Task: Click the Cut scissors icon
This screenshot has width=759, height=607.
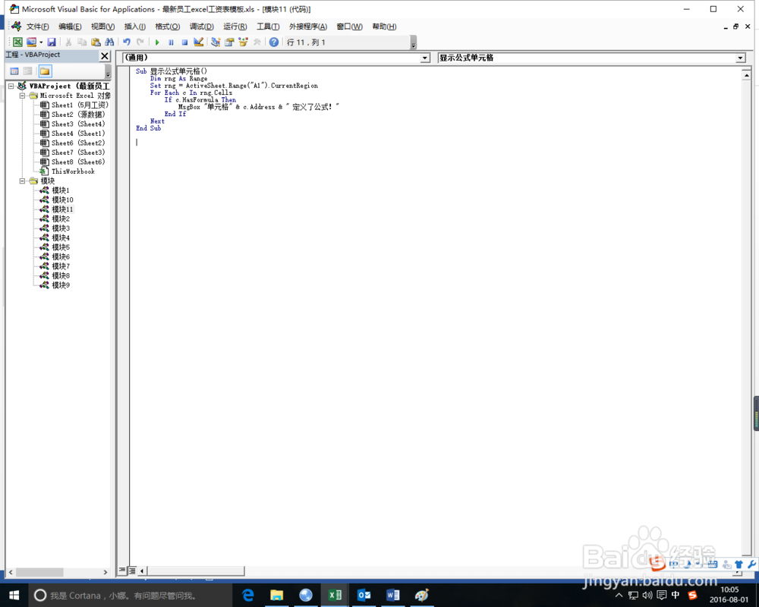Action: pos(68,42)
